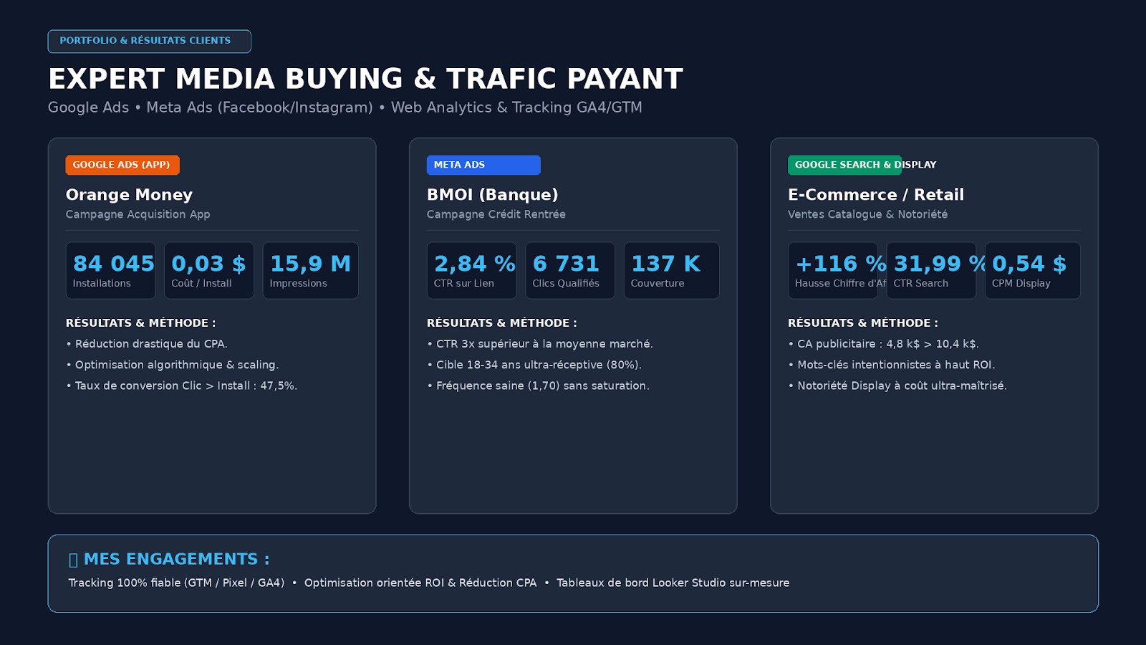
Task: Click subtitle mentioning Google Ads and Meta Ads
Action: [x=345, y=107]
